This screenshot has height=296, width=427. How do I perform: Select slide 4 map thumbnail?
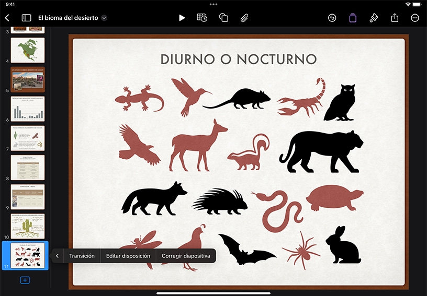(28, 50)
